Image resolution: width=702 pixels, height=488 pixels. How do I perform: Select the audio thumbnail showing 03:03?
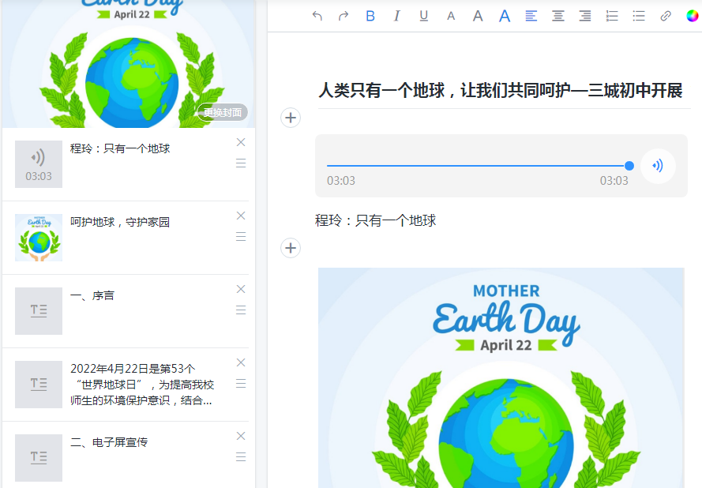tap(39, 164)
